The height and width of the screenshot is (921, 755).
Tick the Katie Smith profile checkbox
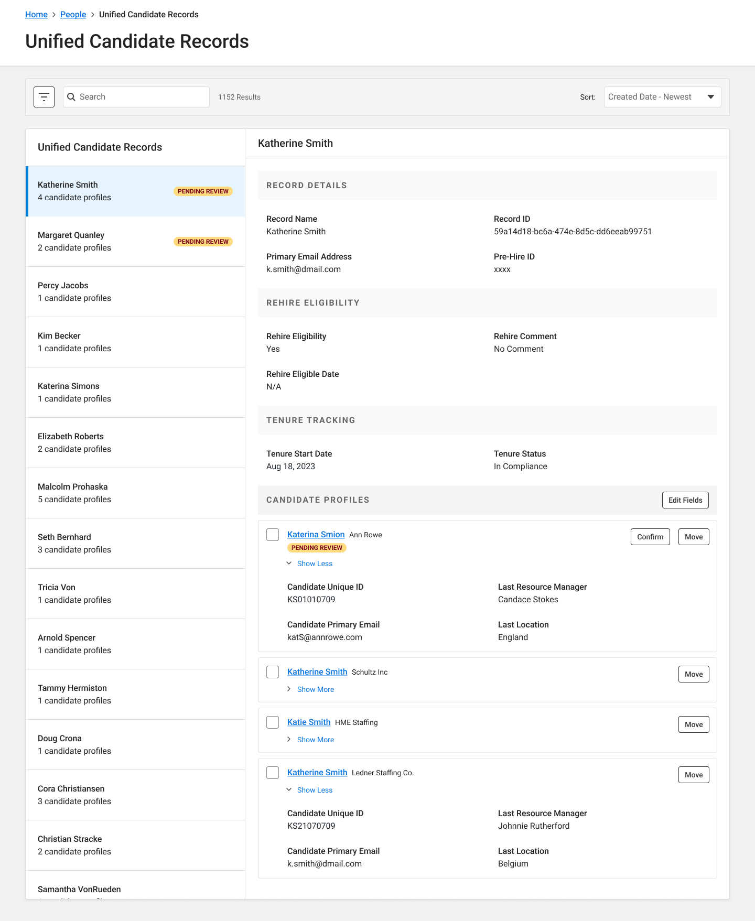pyautogui.click(x=273, y=722)
